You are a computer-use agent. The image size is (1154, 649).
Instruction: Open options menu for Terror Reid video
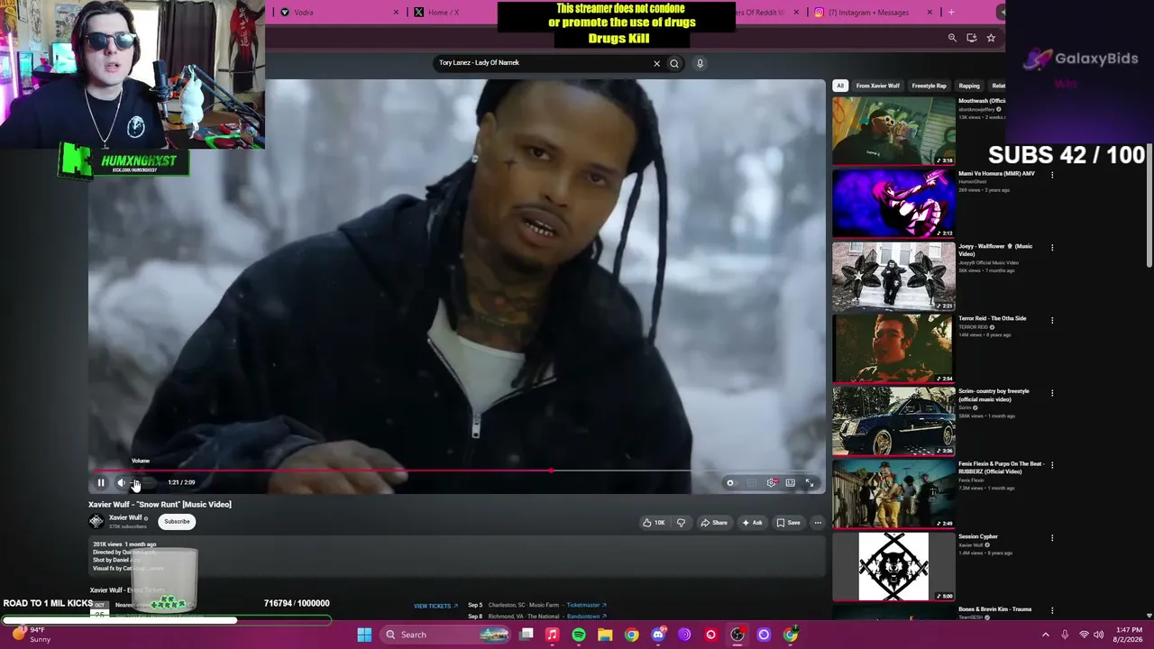[1052, 320]
